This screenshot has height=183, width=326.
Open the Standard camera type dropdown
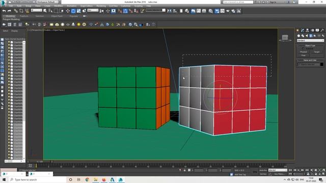click(310, 41)
